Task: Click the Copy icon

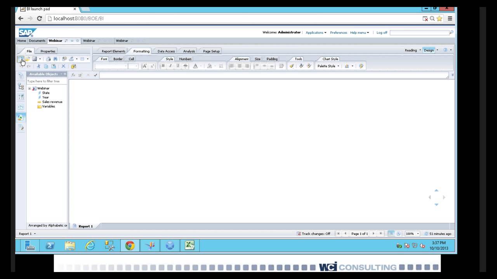Action: pyautogui.click(x=46, y=66)
